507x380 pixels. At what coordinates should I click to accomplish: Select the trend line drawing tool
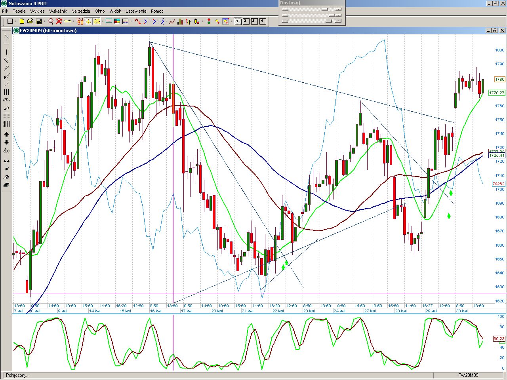[x=7, y=36]
